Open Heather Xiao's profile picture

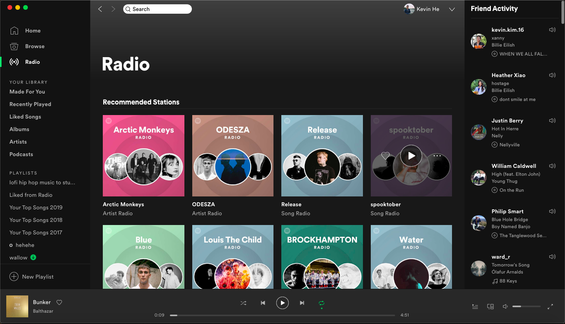click(x=479, y=87)
